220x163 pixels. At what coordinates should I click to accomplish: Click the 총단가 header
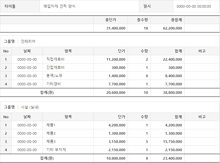click(111, 20)
